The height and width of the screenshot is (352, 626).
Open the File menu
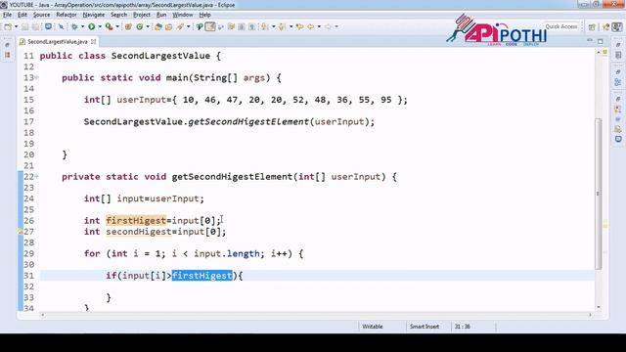pos(7,15)
